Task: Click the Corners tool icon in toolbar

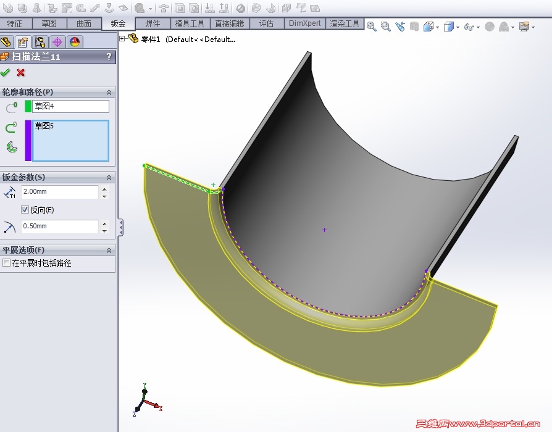Action: (140, 8)
